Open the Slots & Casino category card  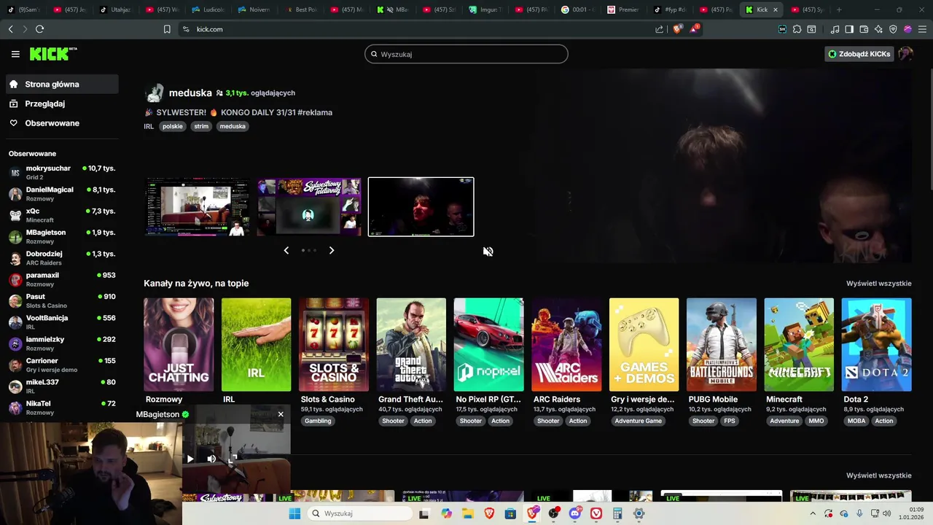334,345
